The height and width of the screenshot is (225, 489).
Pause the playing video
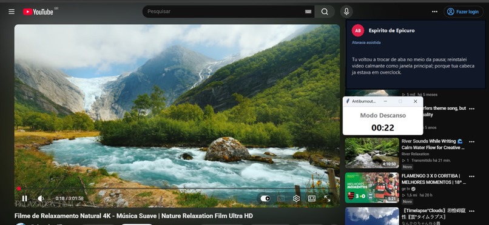tap(24, 198)
